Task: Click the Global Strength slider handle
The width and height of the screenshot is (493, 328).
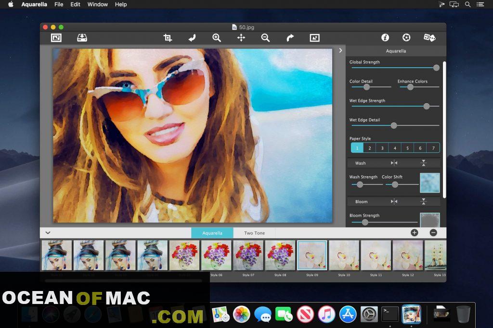Action: tap(436, 68)
